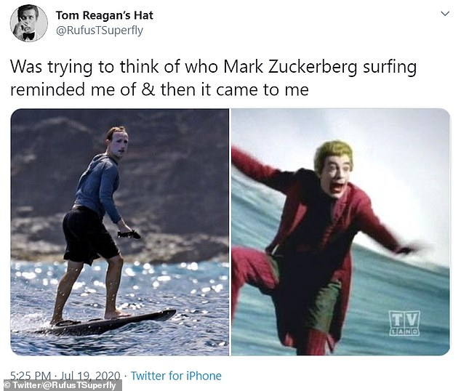Click the surfboard in the left photo
Screen dimensions: 461x391
pos(113,322)
